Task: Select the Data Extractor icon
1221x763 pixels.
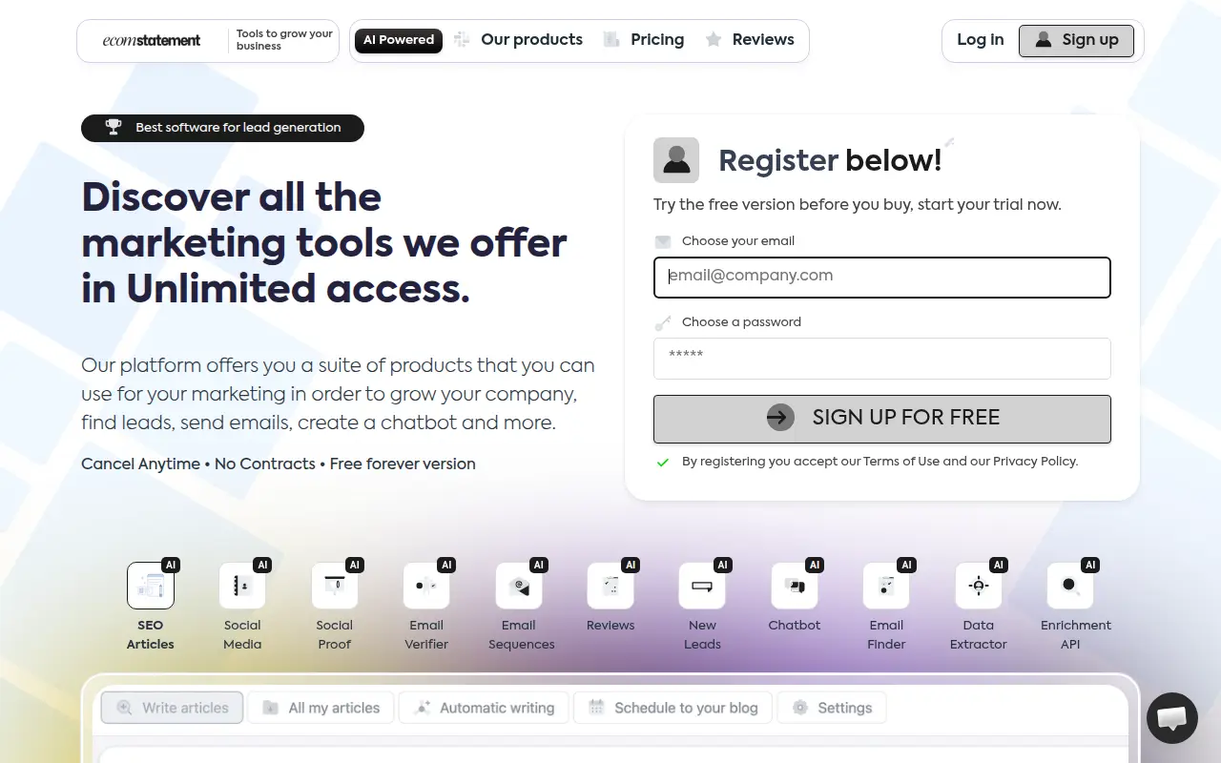Action: [x=979, y=586]
